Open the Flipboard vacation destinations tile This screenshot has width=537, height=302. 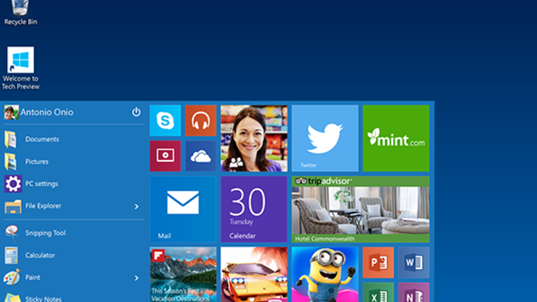coord(183,274)
